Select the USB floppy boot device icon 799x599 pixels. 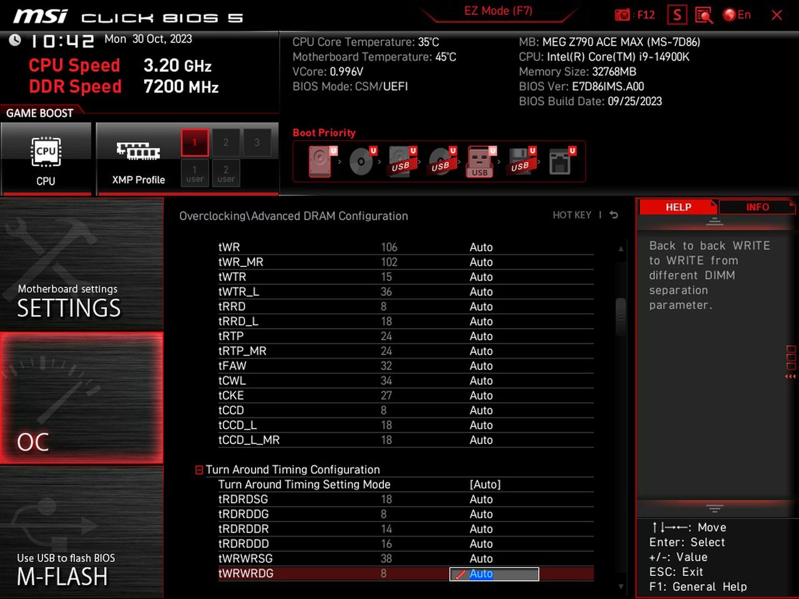click(522, 162)
